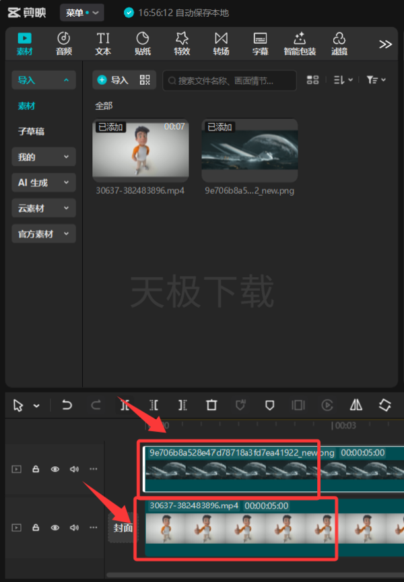The height and width of the screenshot is (582, 404).
Task: Open the 贴纸 stickers panel
Action: (143, 44)
